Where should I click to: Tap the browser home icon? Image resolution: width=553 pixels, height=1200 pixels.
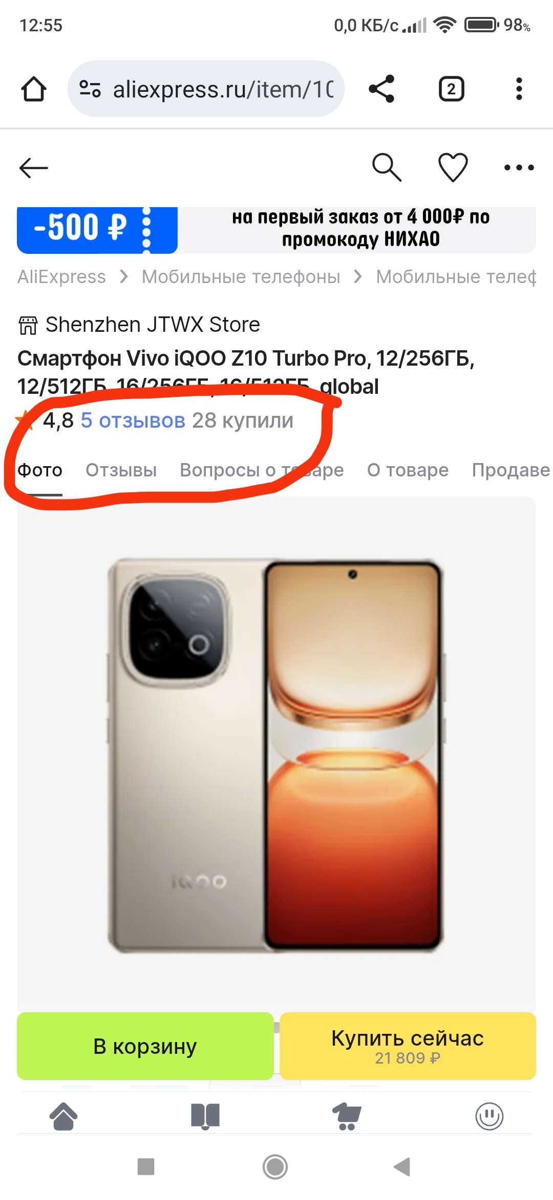(x=34, y=89)
